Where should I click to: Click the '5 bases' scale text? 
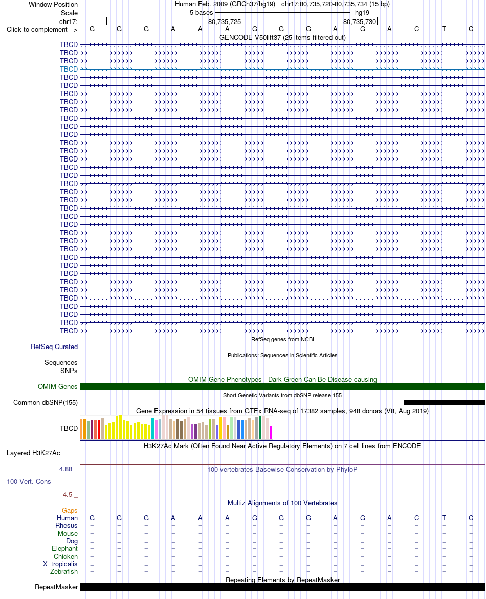tap(201, 13)
